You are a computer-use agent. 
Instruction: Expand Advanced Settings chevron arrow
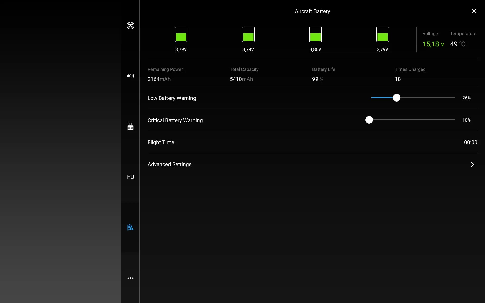pos(472,164)
